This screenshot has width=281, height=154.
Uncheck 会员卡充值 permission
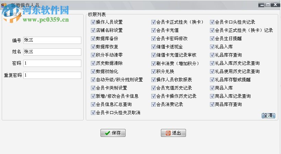point(153,30)
